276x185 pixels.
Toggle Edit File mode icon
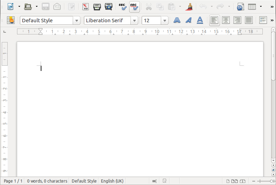point(71,7)
